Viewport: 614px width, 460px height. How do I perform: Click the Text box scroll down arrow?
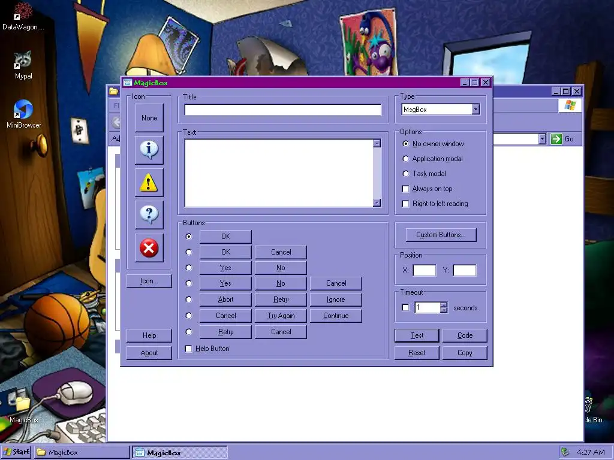tap(377, 202)
